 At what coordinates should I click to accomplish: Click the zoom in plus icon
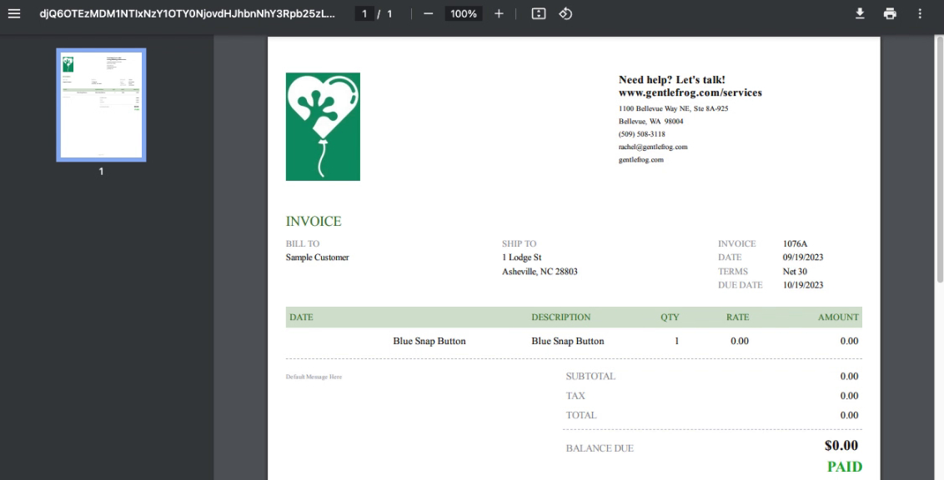click(499, 13)
